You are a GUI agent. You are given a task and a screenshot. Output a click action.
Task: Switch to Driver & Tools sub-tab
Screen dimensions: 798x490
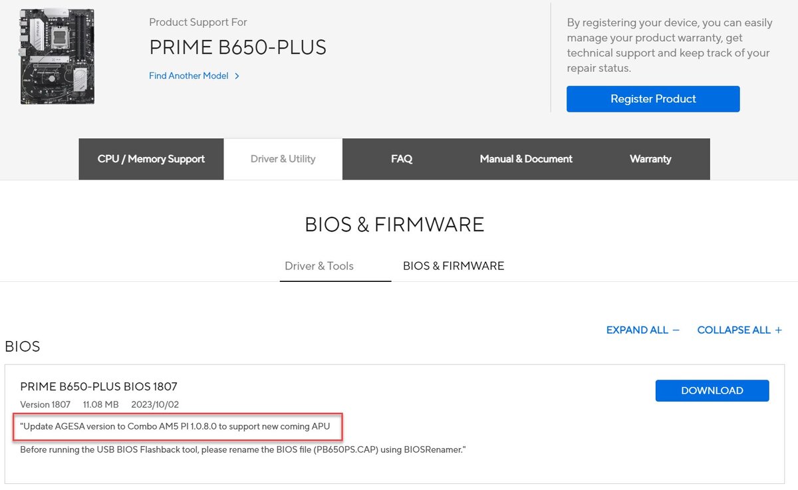(x=319, y=266)
